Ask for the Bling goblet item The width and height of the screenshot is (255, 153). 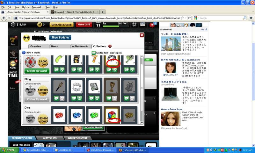(x=109, y=98)
